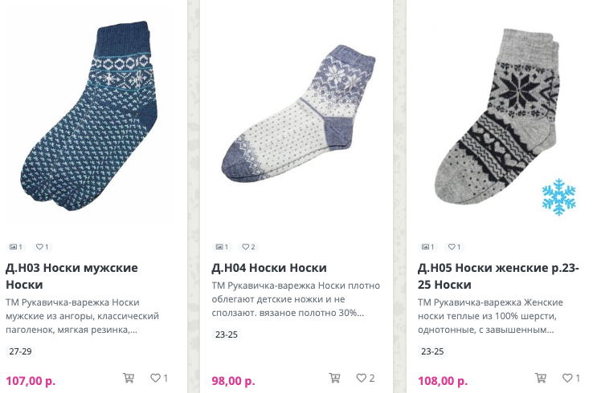597x393 pixels.
Task: Click blue snowflake winter badge icon
Action: point(558,196)
